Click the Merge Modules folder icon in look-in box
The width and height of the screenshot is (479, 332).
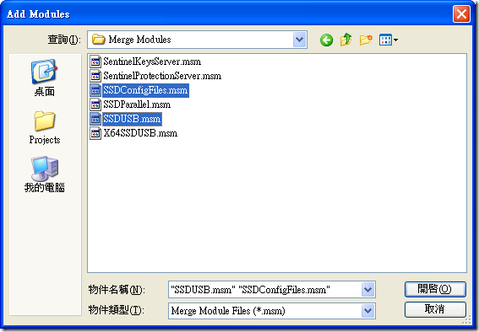pos(98,40)
